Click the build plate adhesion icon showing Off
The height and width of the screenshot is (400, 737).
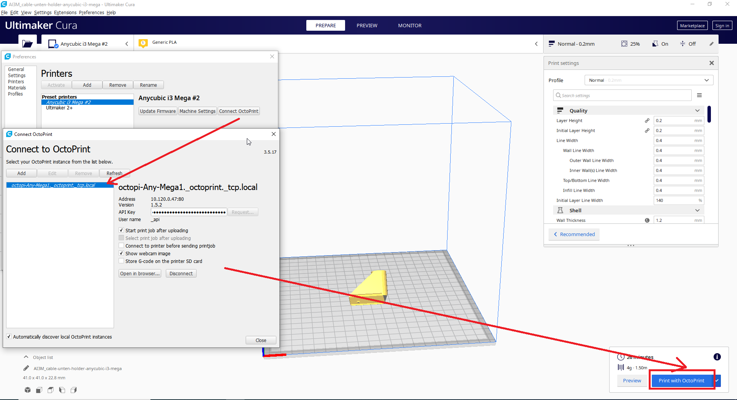pyautogui.click(x=682, y=43)
